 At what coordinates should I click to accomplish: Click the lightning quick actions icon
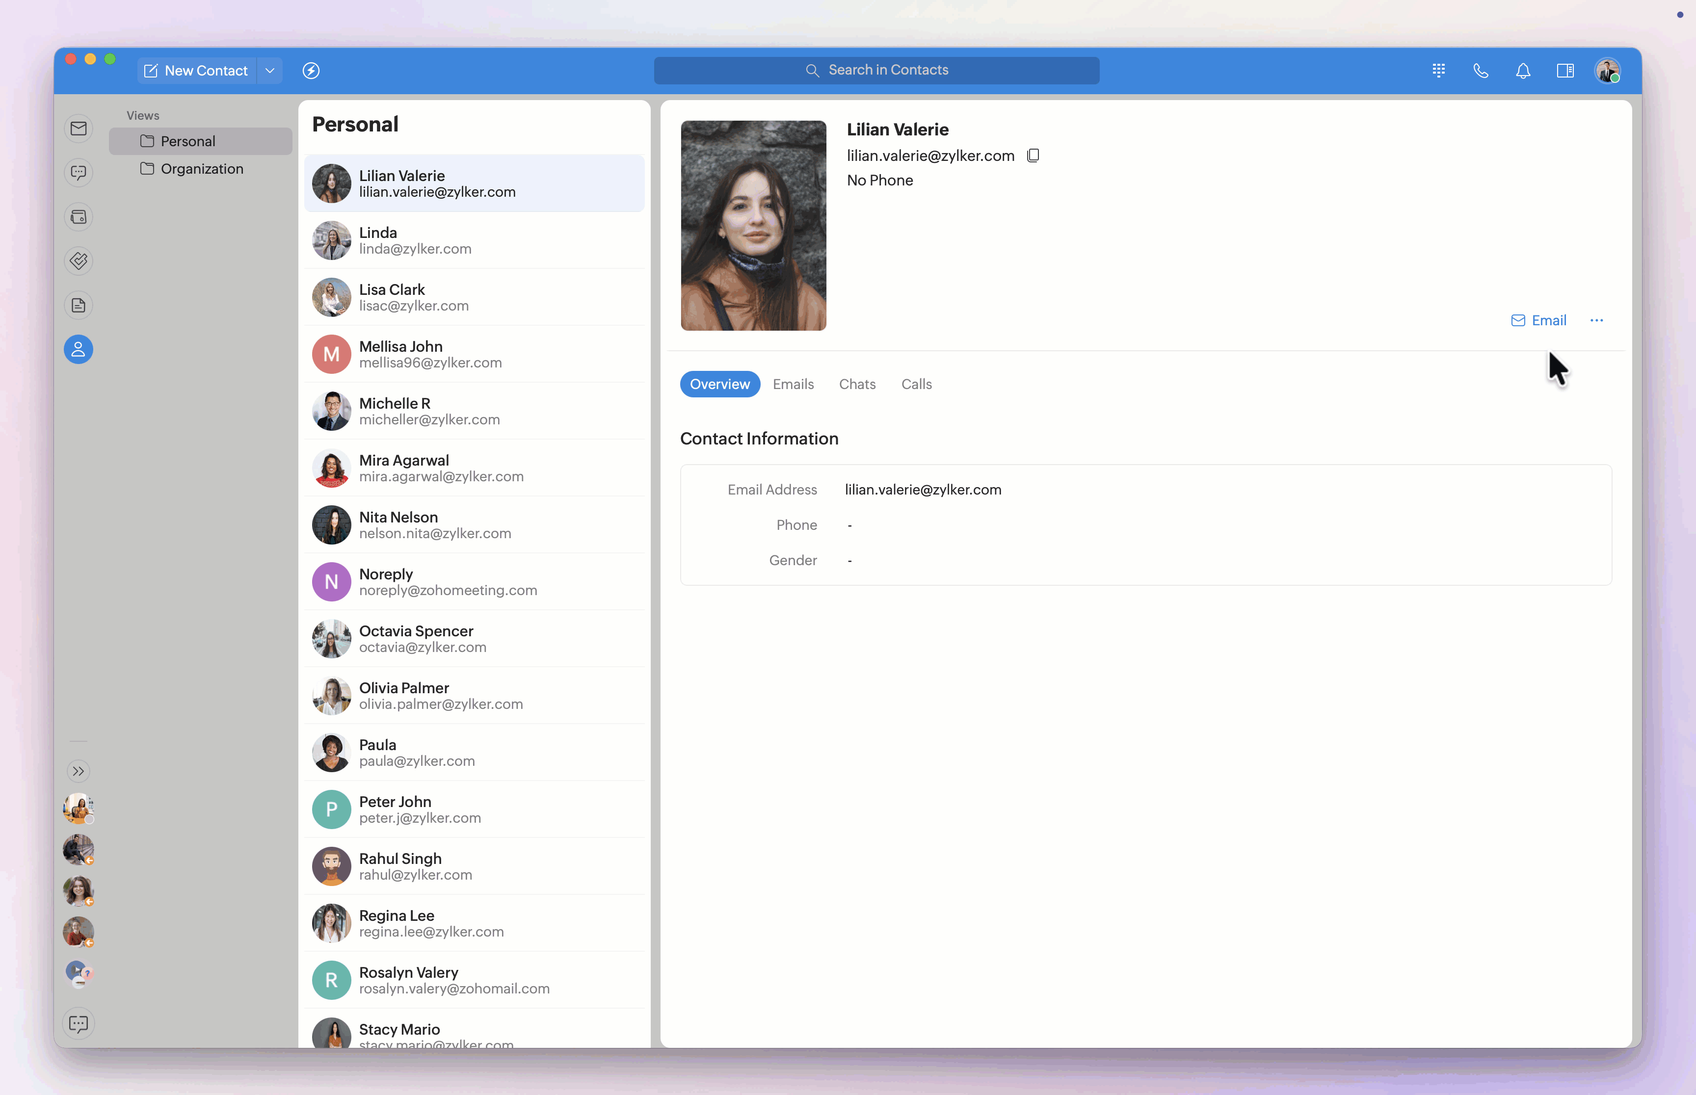(x=311, y=70)
